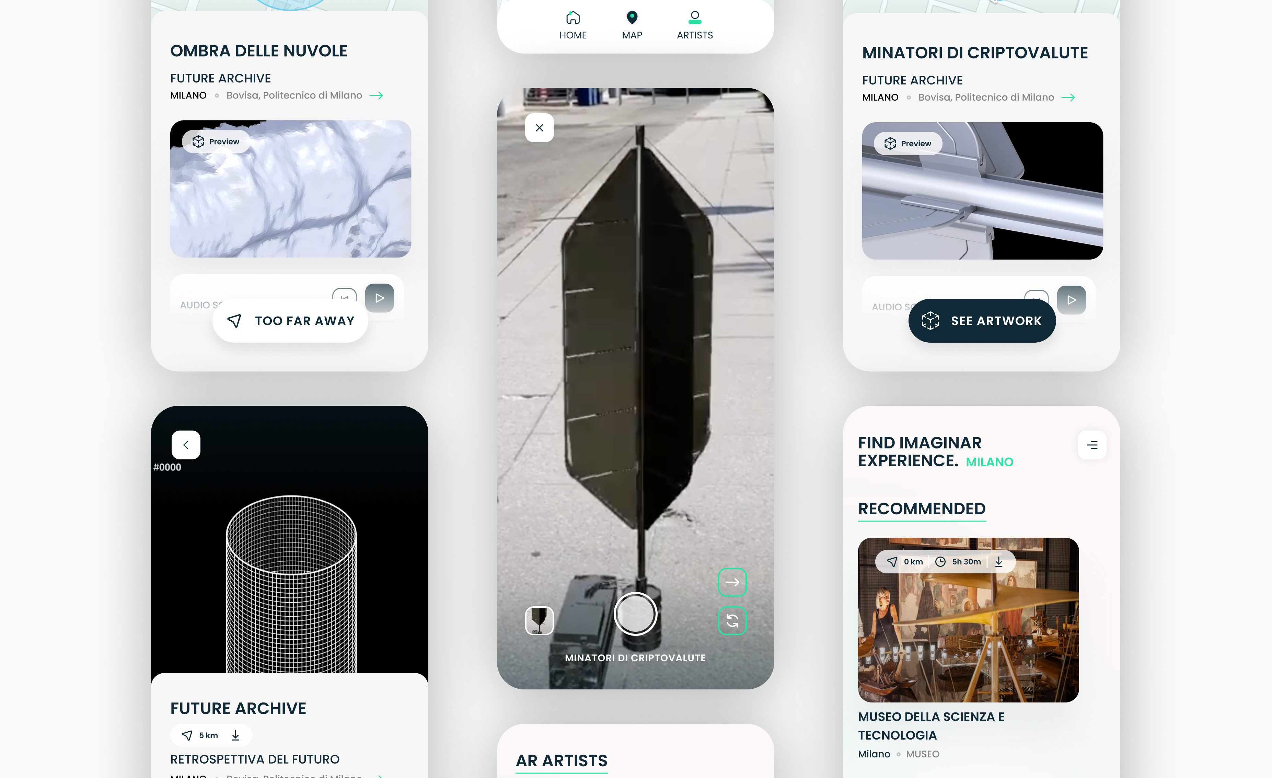Viewport: 1272px width, 778px height.
Task: Click the Too Far Away button
Action: pos(290,321)
